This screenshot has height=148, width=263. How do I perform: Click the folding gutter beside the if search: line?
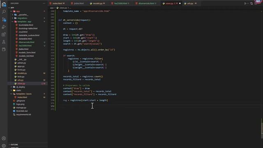(x=57, y=55)
